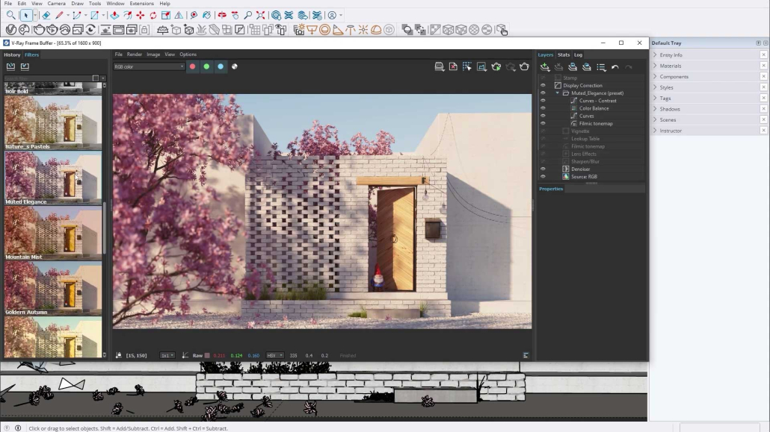Open the Extensions menu
The width and height of the screenshot is (770, 432).
click(x=141, y=4)
